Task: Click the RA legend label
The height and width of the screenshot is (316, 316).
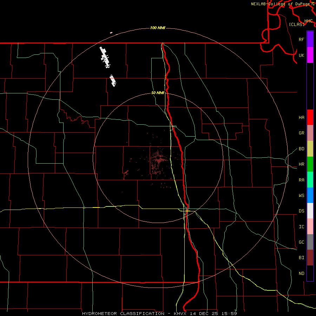Action: coord(301,180)
